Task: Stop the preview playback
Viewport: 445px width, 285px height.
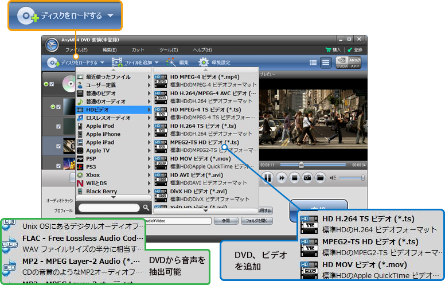Action: point(294,178)
